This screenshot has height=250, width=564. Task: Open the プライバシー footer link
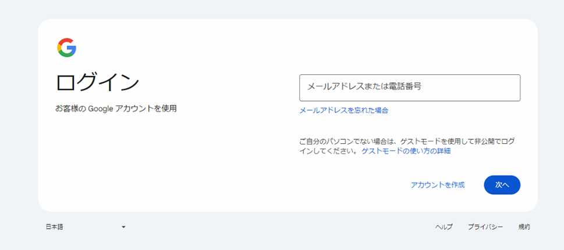(485, 227)
